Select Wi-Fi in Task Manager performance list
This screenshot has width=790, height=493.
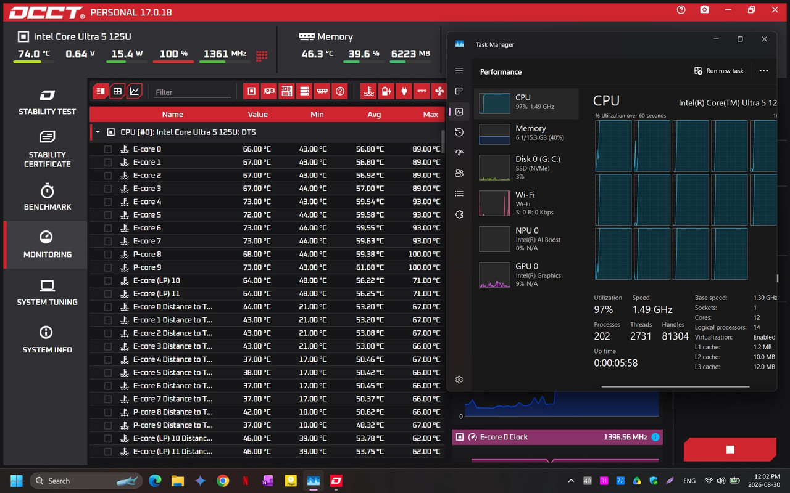click(526, 203)
